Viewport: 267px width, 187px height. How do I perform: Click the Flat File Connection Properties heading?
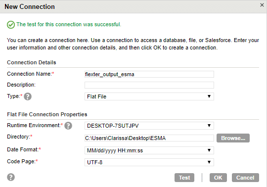pos(47,114)
